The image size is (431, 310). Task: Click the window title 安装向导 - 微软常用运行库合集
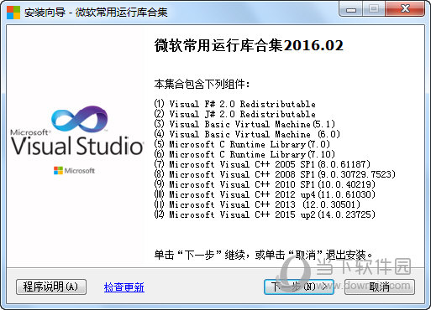96,13
